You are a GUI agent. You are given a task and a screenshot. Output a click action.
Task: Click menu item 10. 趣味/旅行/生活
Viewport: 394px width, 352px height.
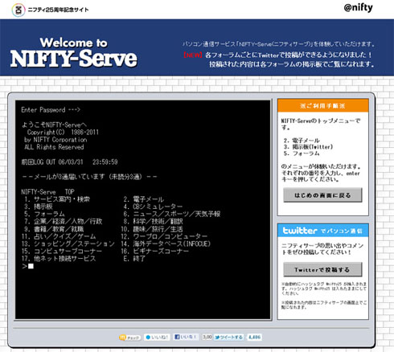point(152,229)
